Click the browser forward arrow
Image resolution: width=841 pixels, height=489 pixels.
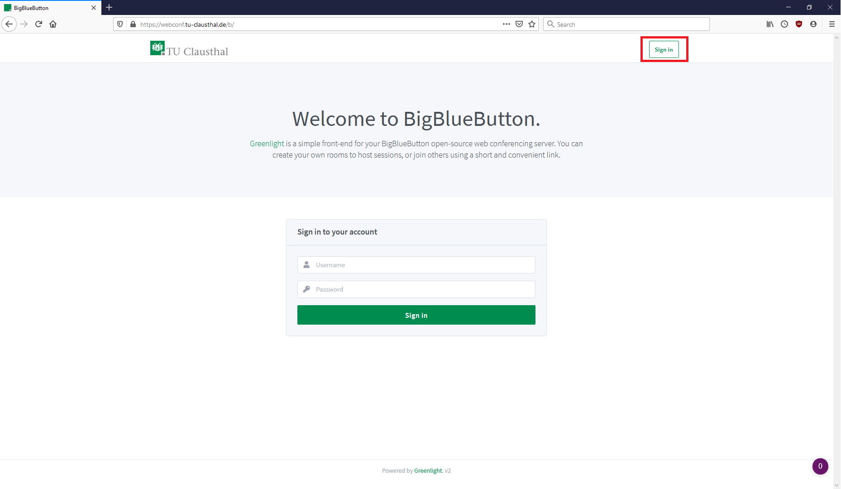[x=24, y=24]
